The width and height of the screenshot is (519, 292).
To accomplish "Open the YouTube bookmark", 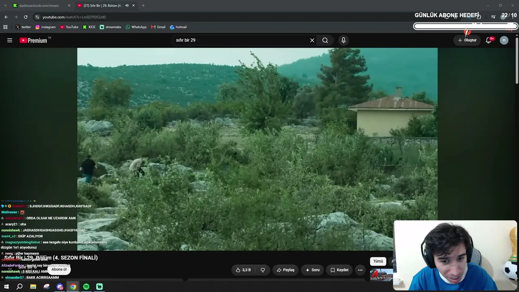I will click(69, 27).
